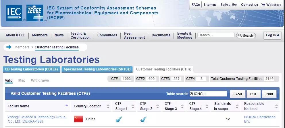Click the China flag icon
This screenshot has height=128, width=285.
78,119
